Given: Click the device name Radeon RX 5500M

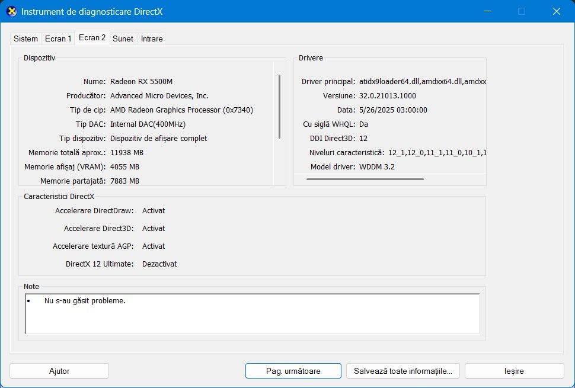Looking at the screenshot, I should [x=141, y=81].
